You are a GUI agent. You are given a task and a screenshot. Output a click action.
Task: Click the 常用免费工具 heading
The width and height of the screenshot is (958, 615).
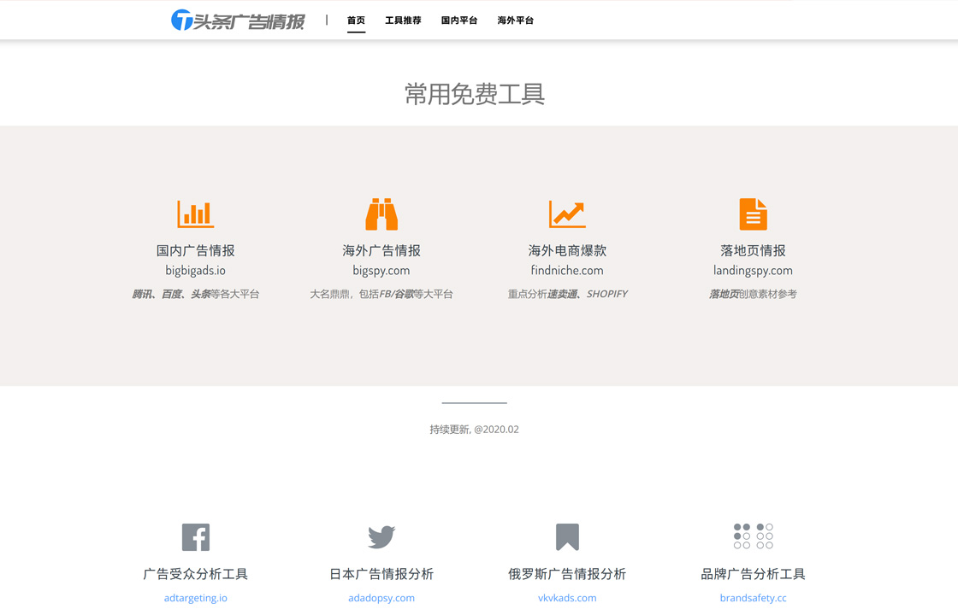coord(475,94)
